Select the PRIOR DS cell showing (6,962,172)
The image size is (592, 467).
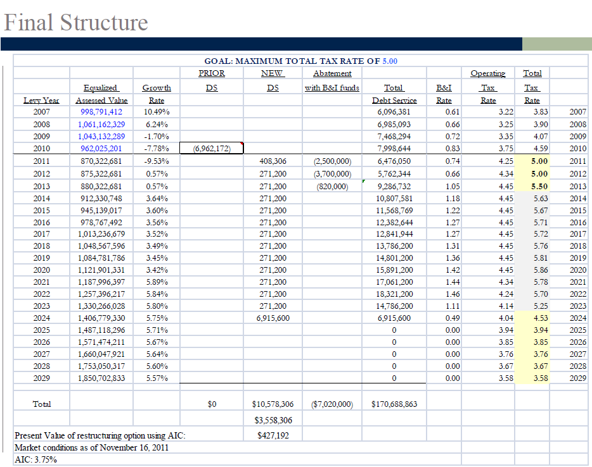tap(212, 148)
